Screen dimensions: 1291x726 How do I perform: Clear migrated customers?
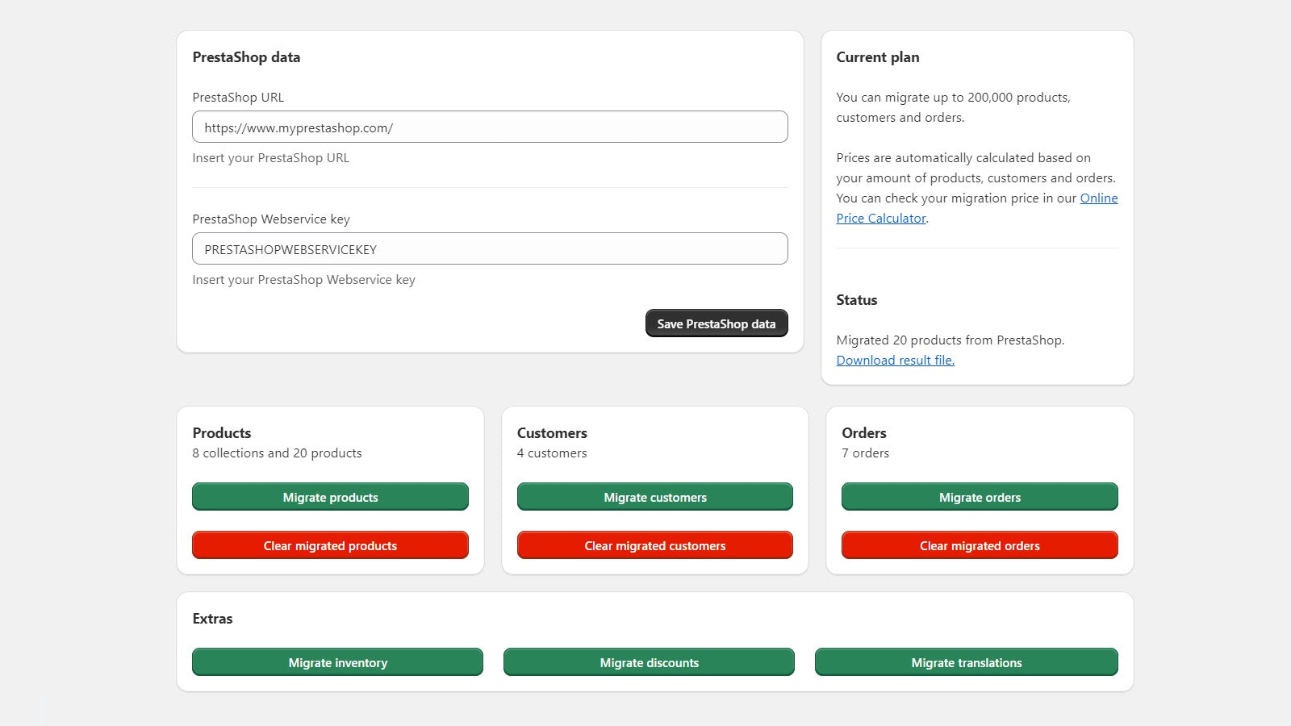click(654, 545)
